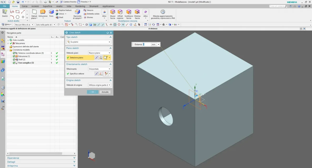Click Ritarda aggiornamento clock icon

click(163, 12)
